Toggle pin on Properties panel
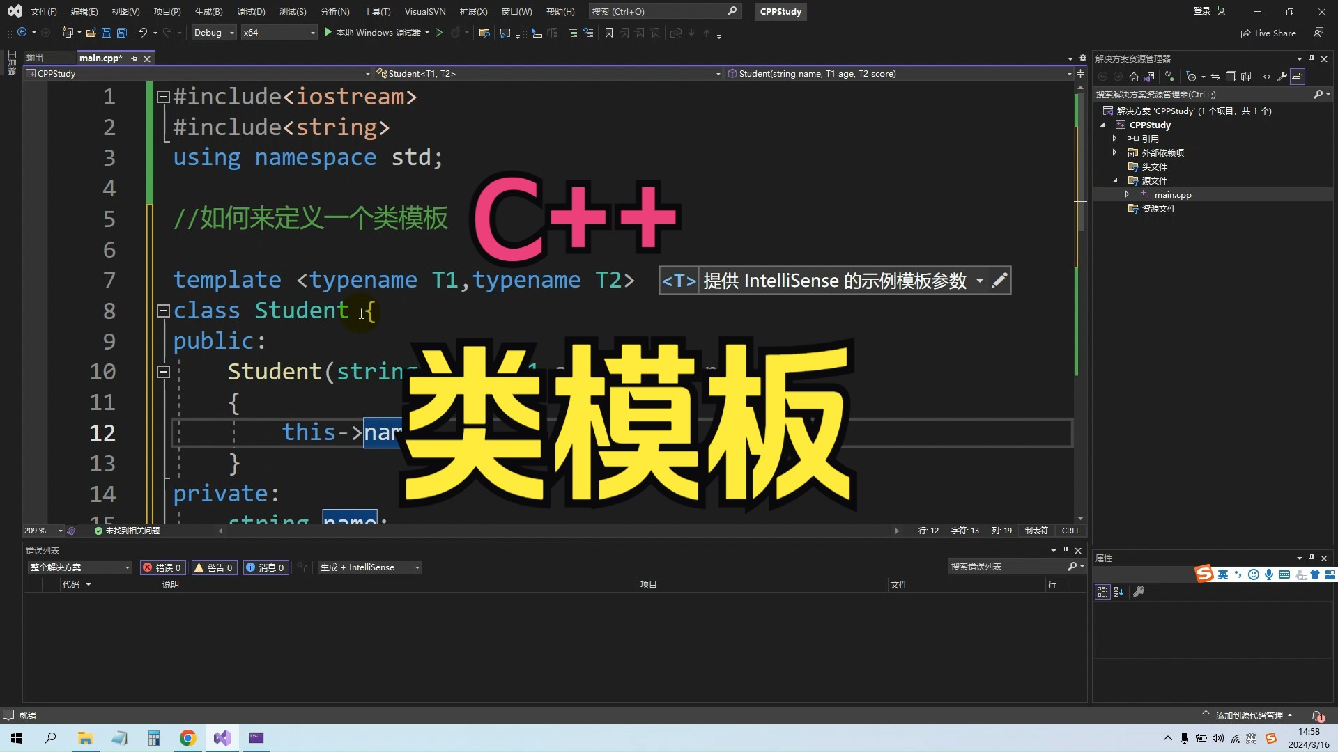 coord(1312,558)
